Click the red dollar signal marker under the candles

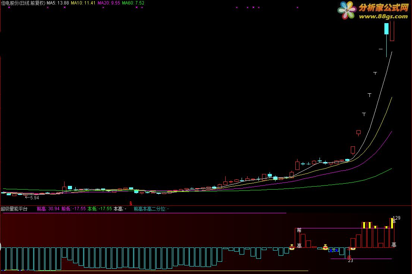point(130,203)
